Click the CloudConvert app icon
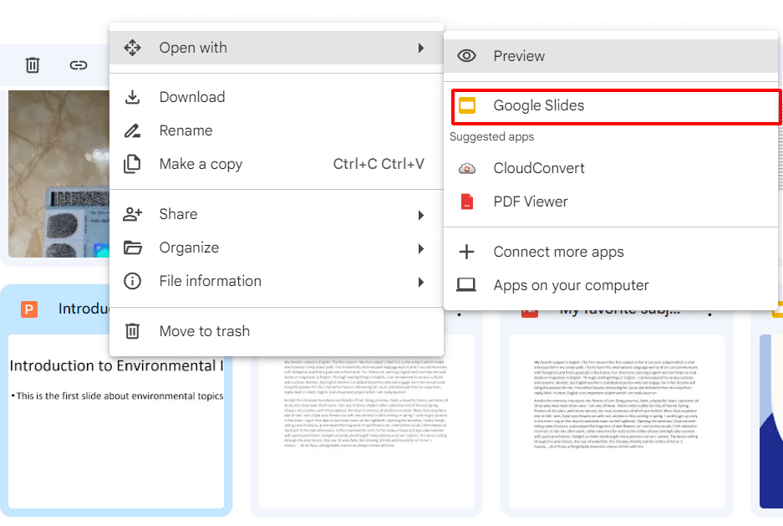The height and width of the screenshot is (526, 783). 467,168
